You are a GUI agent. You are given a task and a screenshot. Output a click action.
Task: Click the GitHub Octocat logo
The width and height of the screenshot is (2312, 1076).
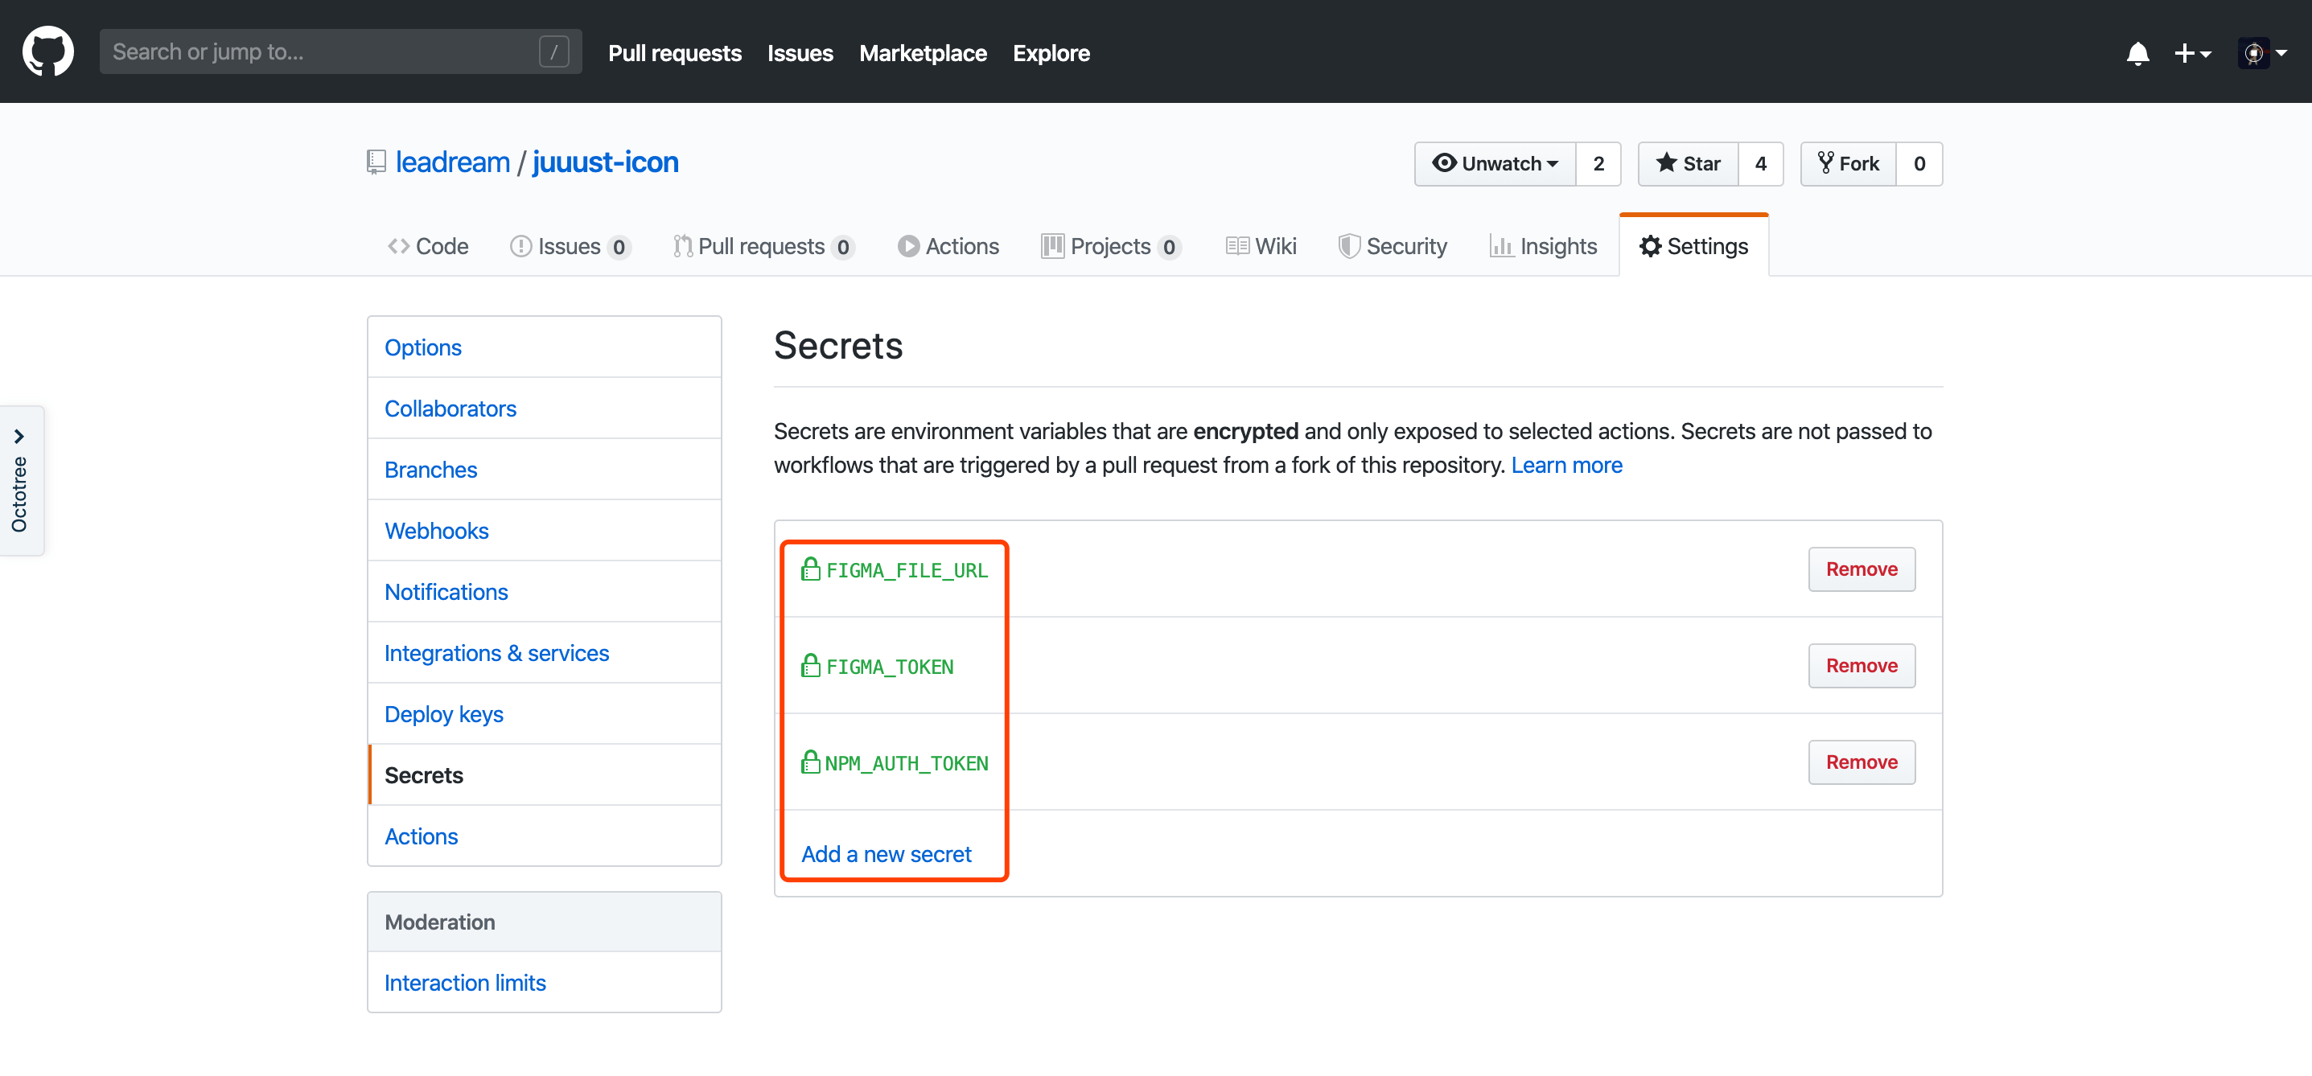[47, 51]
